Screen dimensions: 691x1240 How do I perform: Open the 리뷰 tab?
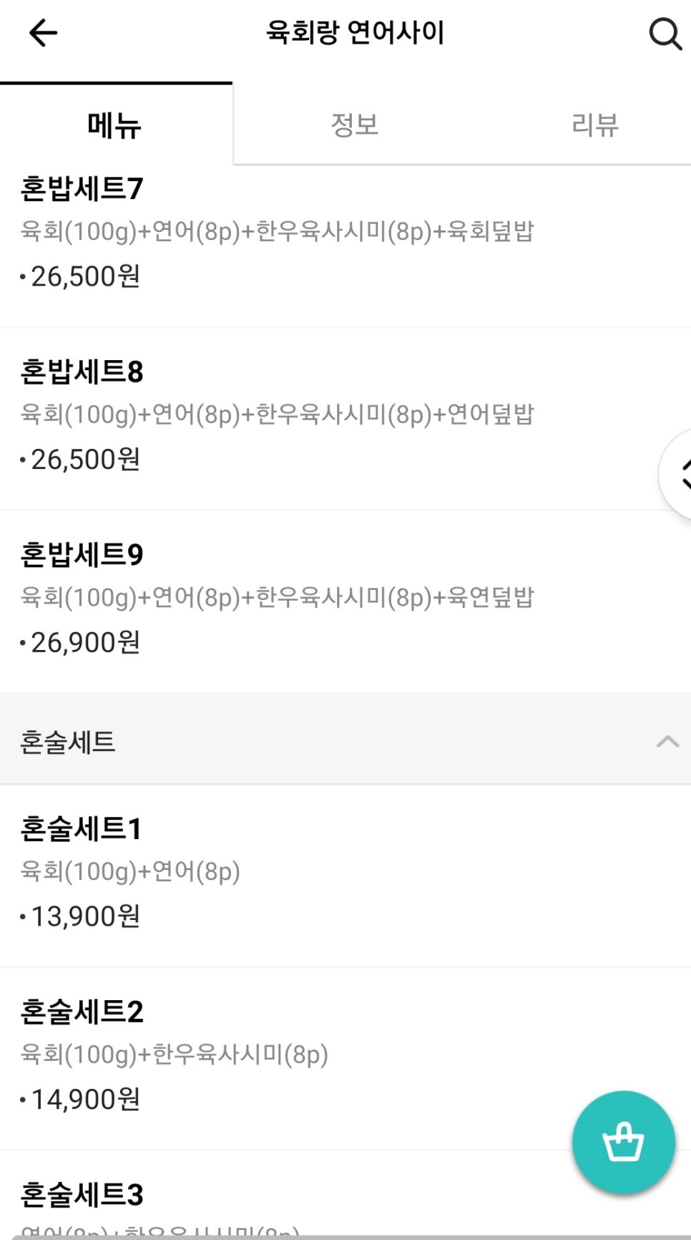click(594, 125)
